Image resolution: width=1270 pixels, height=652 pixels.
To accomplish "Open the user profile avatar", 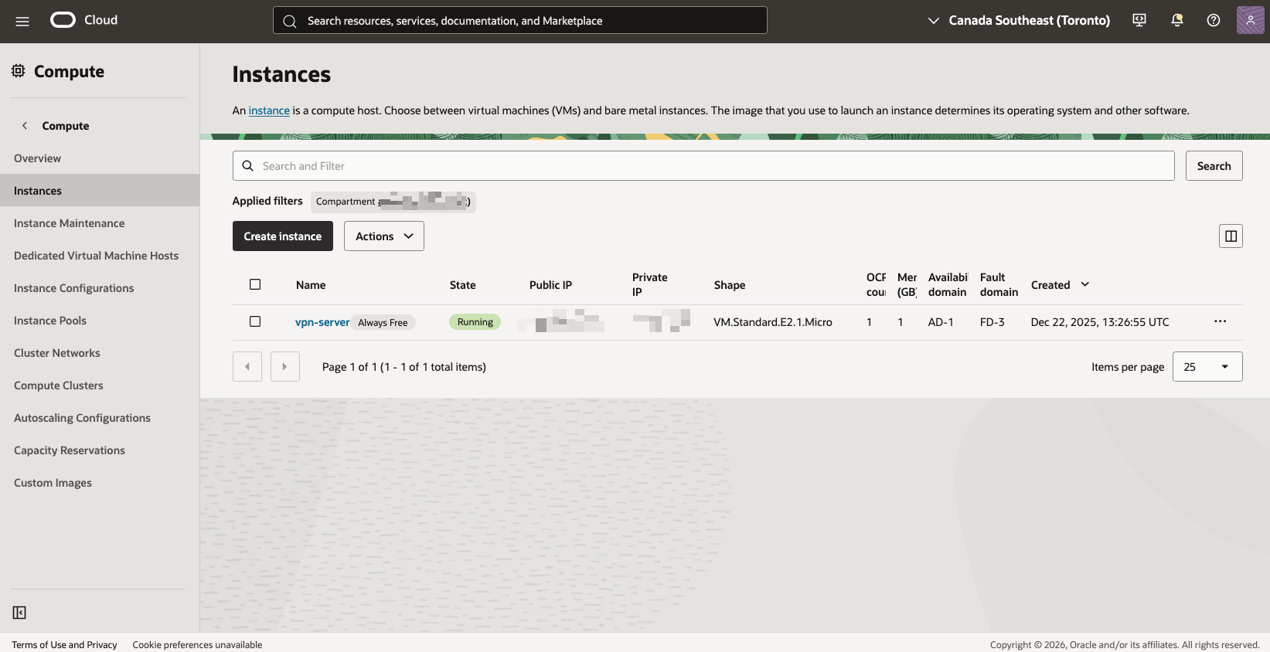I will (1250, 20).
